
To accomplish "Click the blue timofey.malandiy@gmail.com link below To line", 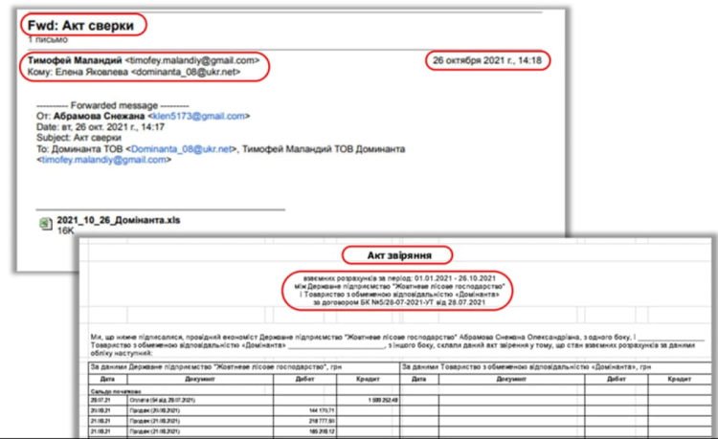I will (x=104, y=160).
